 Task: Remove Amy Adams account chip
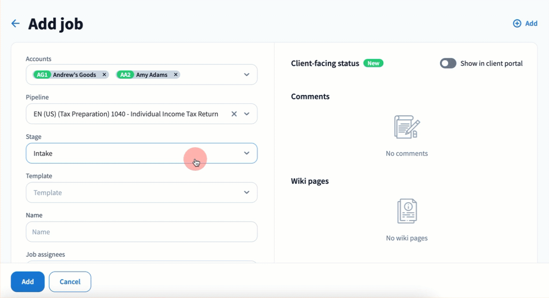tap(176, 75)
